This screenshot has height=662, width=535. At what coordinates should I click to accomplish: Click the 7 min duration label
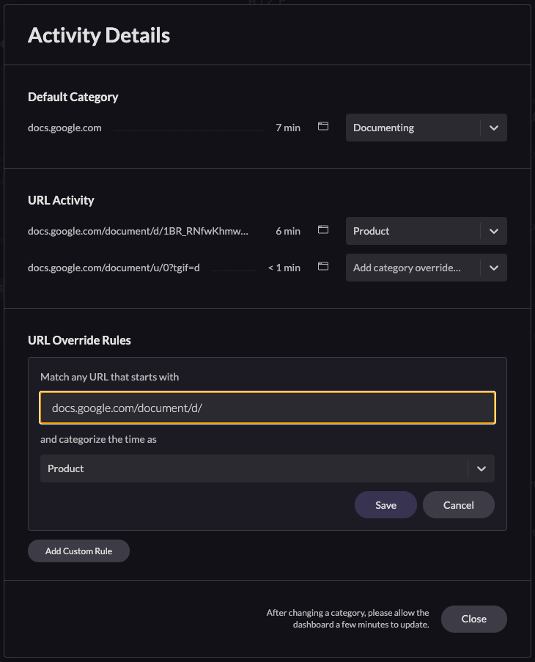click(287, 127)
